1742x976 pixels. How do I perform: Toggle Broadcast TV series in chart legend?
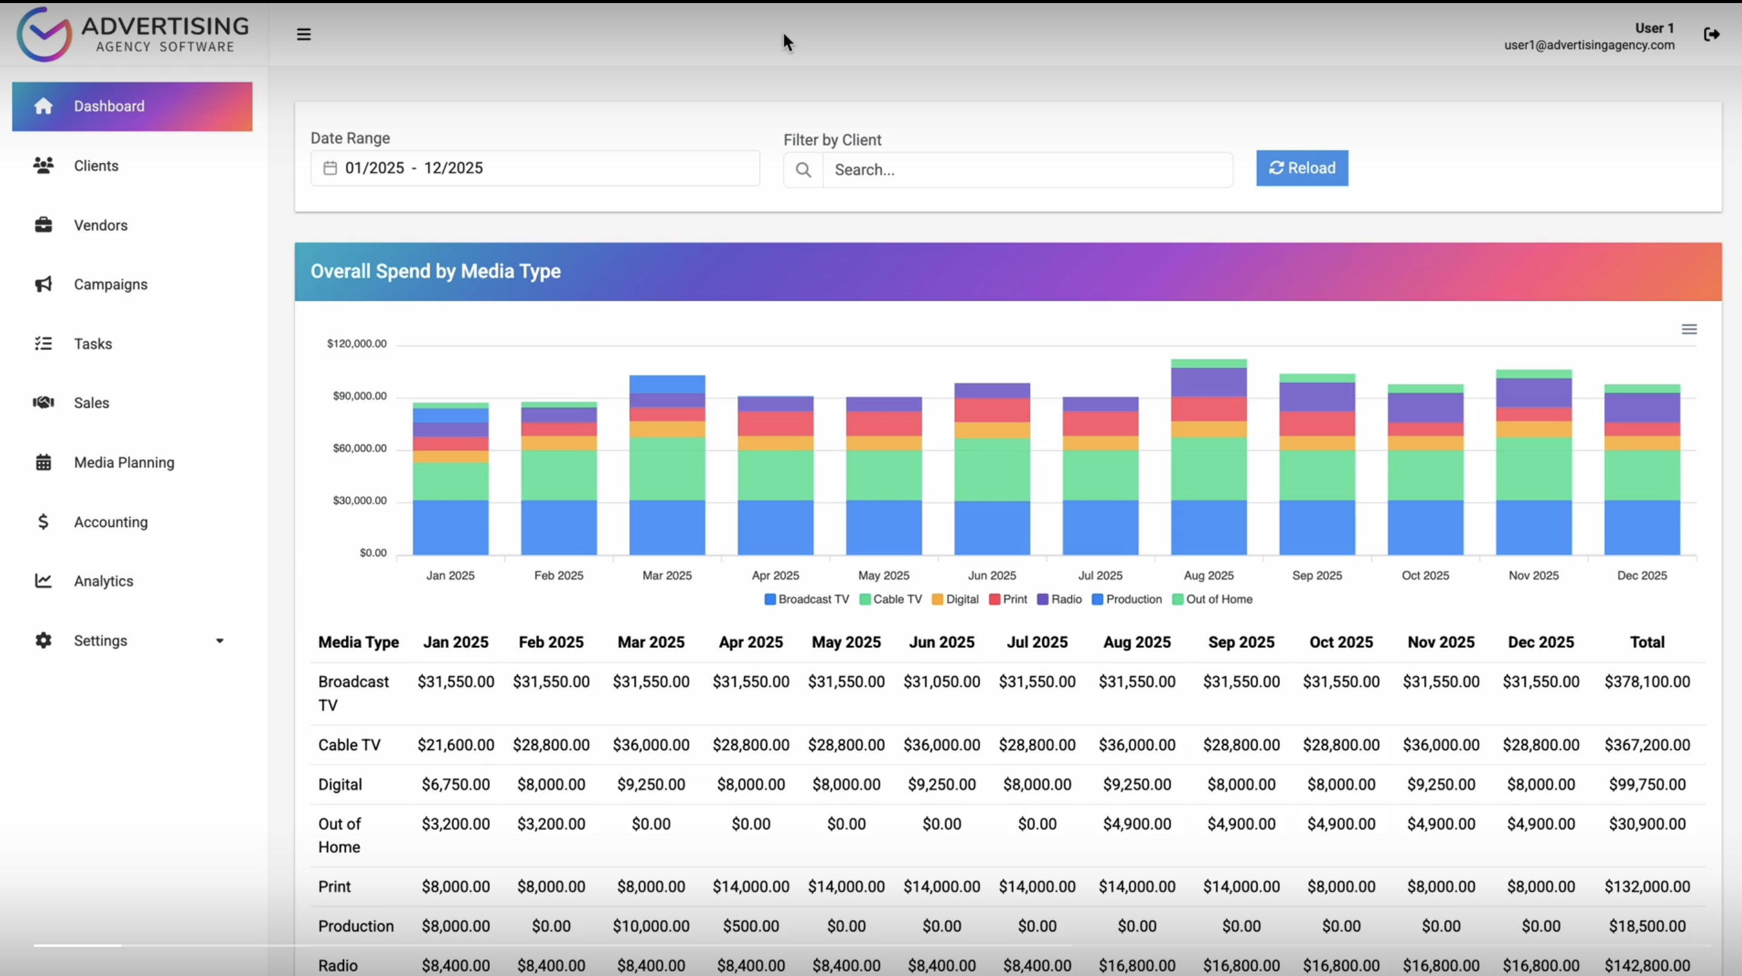[x=807, y=599]
